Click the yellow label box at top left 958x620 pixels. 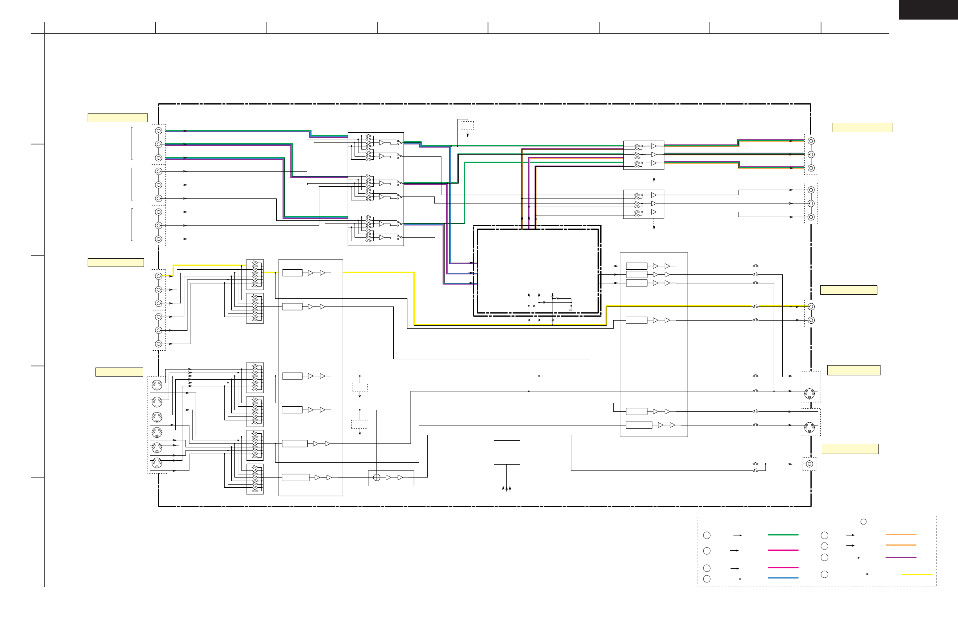click(x=117, y=117)
